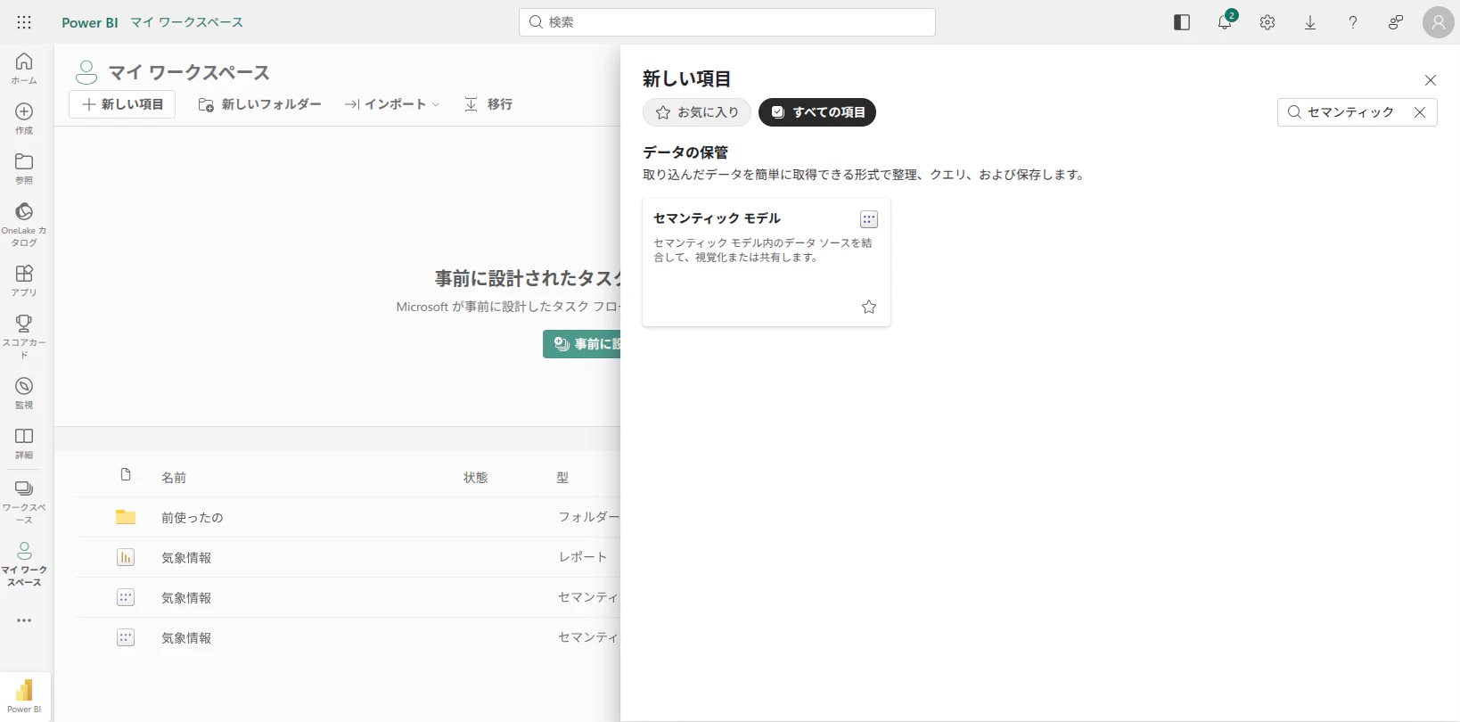This screenshot has height=722, width=1460.
Task: Open notifications bell
Action: coord(1225,22)
